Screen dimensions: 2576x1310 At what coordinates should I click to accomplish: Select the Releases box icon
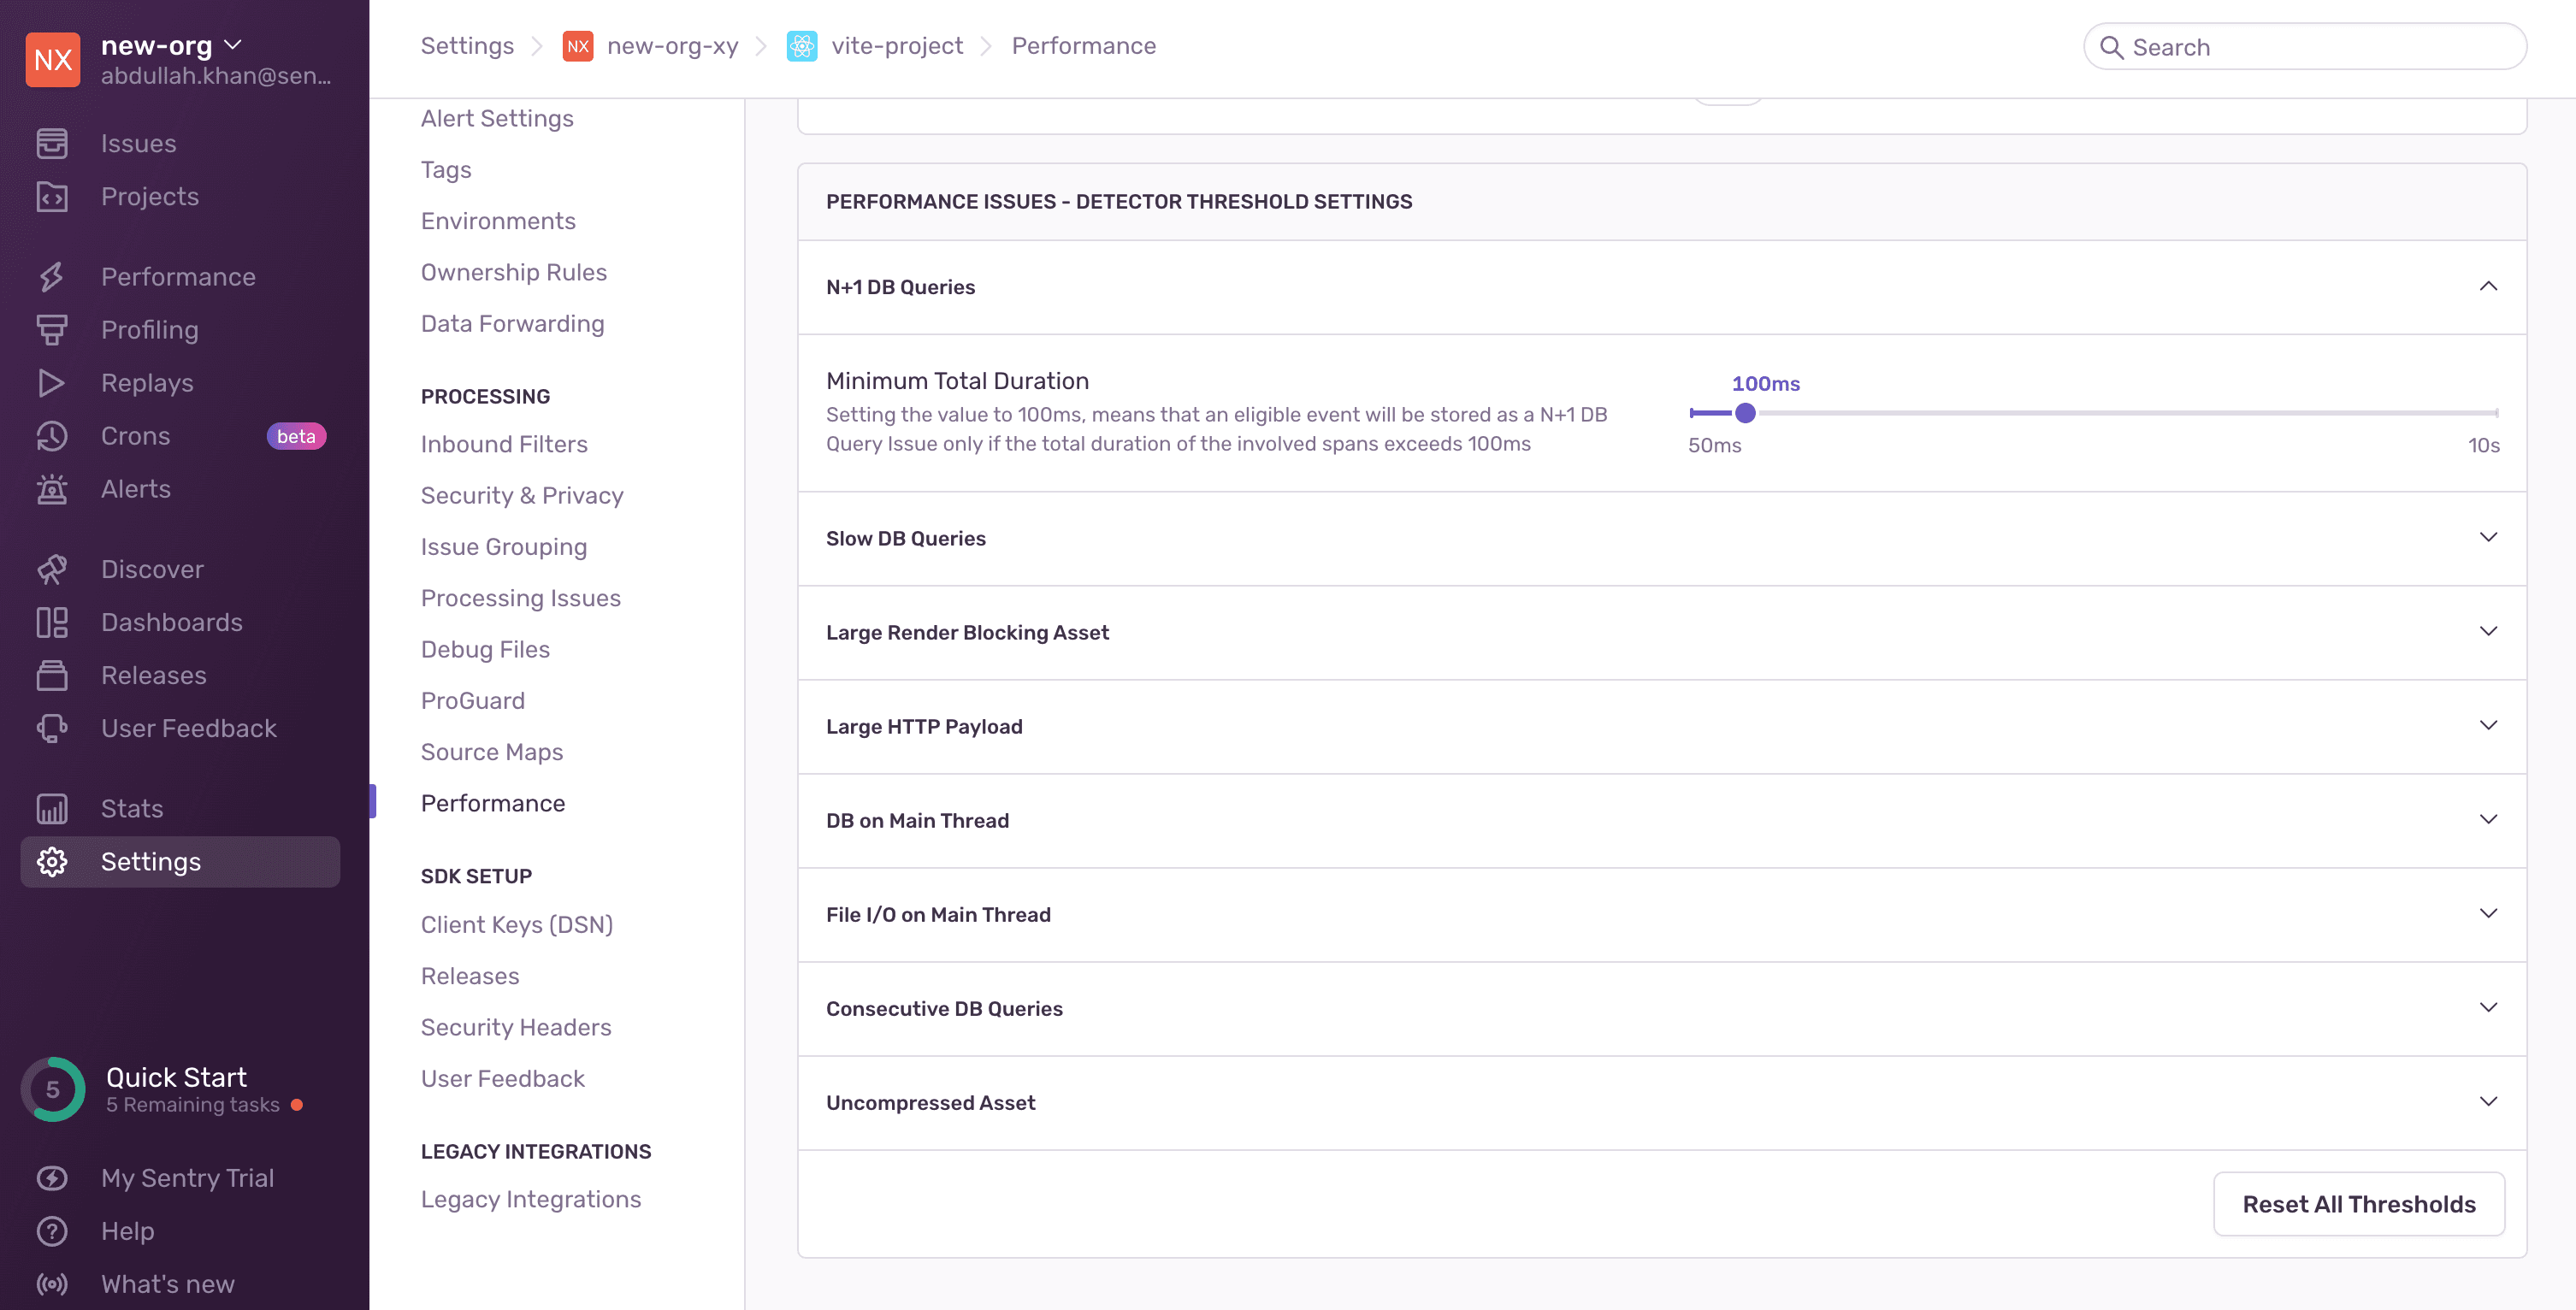(x=53, y=675)
